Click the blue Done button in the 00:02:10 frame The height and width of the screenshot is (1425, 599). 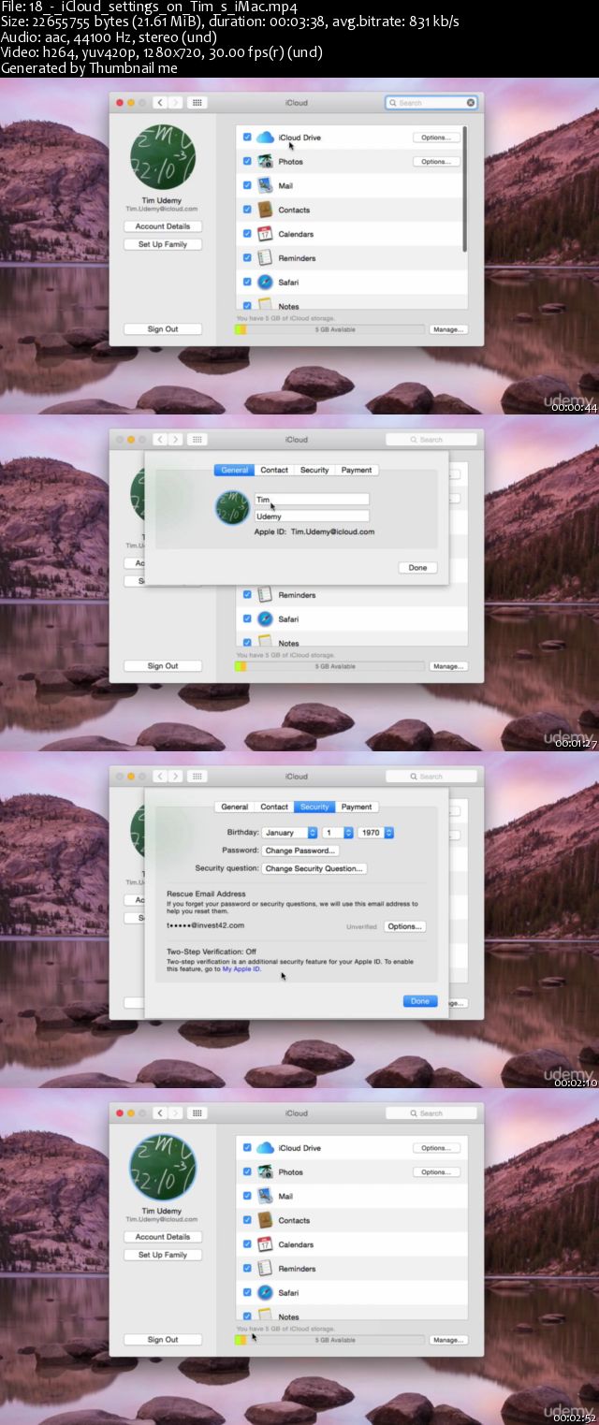(x=420, y=1001)
